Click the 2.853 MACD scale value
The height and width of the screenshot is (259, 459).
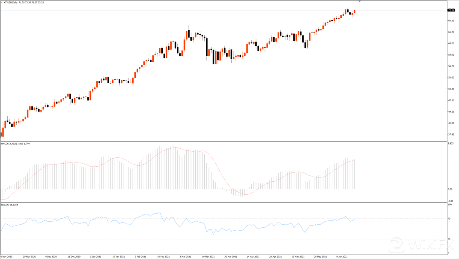click(450, 144)
